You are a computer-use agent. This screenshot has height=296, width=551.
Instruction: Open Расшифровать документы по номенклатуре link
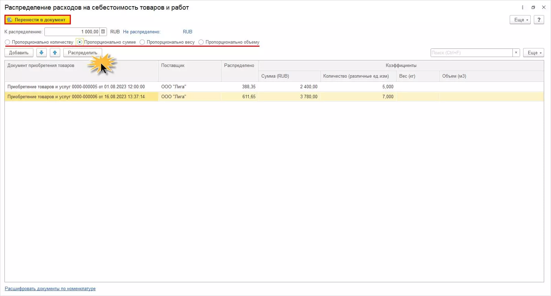point(50,289)
